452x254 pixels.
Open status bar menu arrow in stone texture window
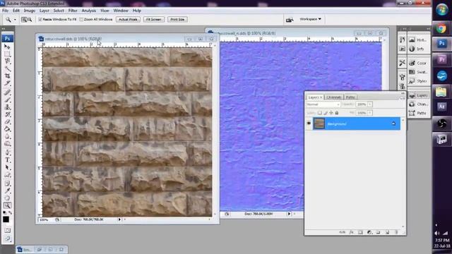point(119,219)
